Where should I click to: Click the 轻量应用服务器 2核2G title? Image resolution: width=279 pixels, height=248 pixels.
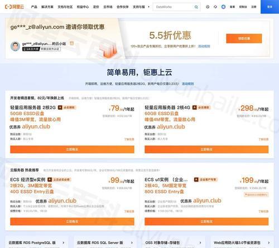point(33,107)
